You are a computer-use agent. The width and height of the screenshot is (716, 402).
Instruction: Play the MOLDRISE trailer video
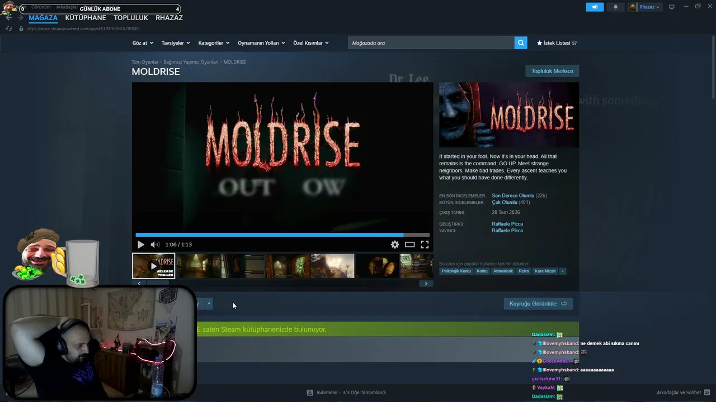coord(140,245)
